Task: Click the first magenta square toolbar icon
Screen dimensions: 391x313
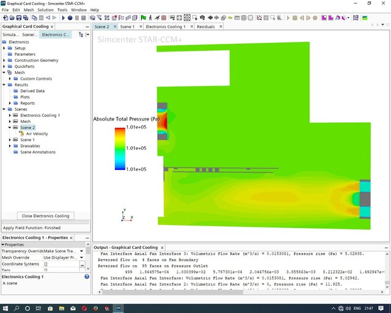Action: [x=324, y=18]
